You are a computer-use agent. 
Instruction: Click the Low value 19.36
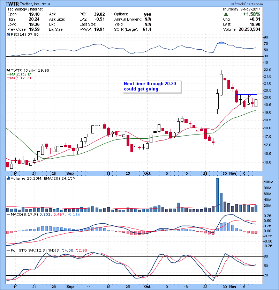34,24
